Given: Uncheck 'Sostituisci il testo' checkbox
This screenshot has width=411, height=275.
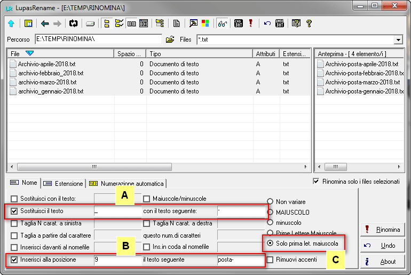Looking at the screenshot, I should (x=14, y=211).
